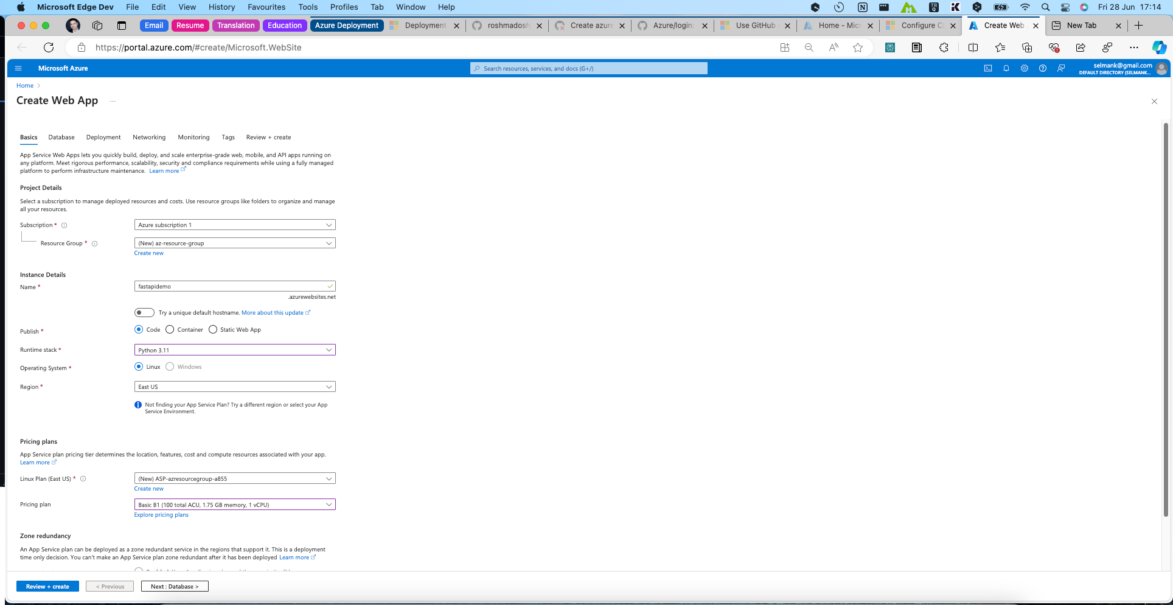Click Create new under Linux Plan
The image size is (1173, 605).
coord(148,489)
